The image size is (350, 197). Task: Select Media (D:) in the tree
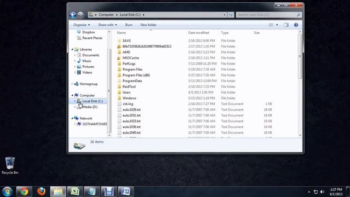pyautogui.click(x=90, y=107)
